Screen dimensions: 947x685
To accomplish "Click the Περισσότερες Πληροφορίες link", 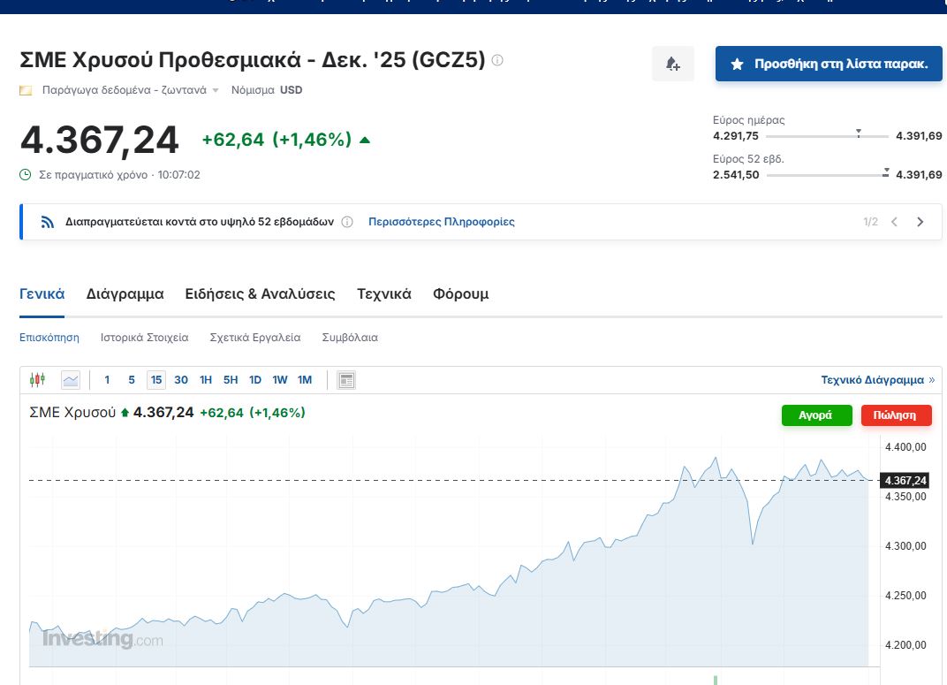I will tap(441, 222).
